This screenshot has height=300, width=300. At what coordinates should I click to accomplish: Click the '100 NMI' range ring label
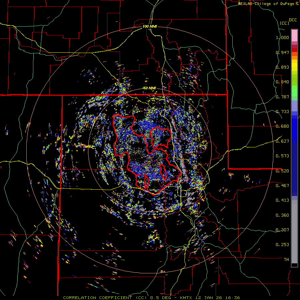point(150,26)
